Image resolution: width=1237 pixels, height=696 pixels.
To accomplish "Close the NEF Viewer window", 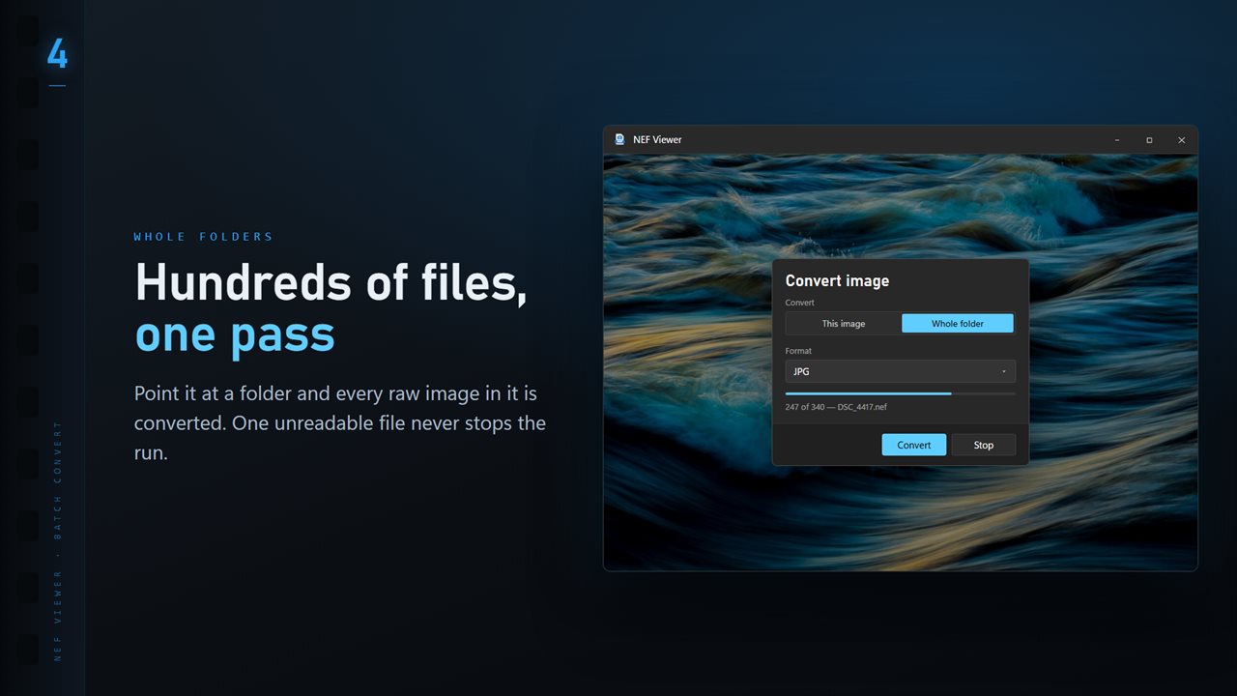I will (1181, 140).
